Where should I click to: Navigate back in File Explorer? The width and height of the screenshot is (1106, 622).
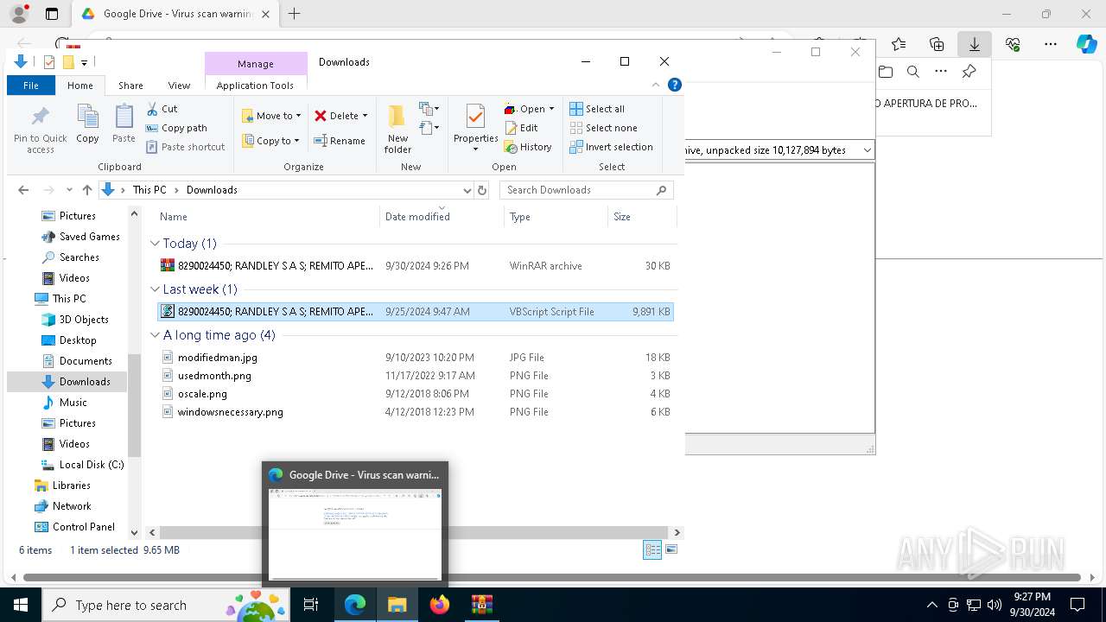(x=23, y=190)
